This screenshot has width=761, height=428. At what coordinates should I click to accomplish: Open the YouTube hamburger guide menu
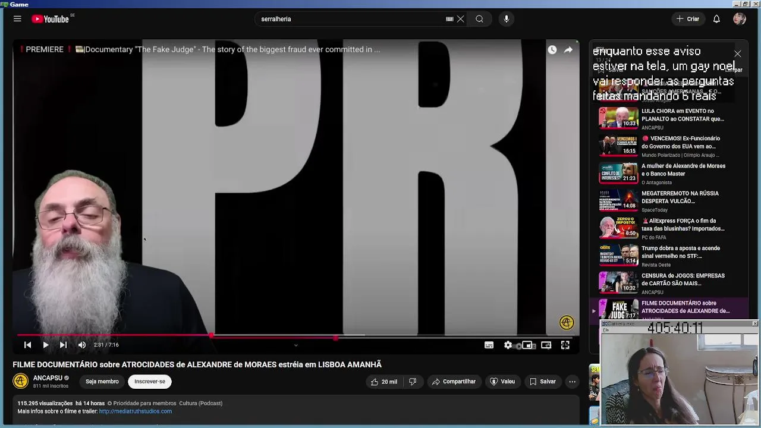click(x=17, y=19)
